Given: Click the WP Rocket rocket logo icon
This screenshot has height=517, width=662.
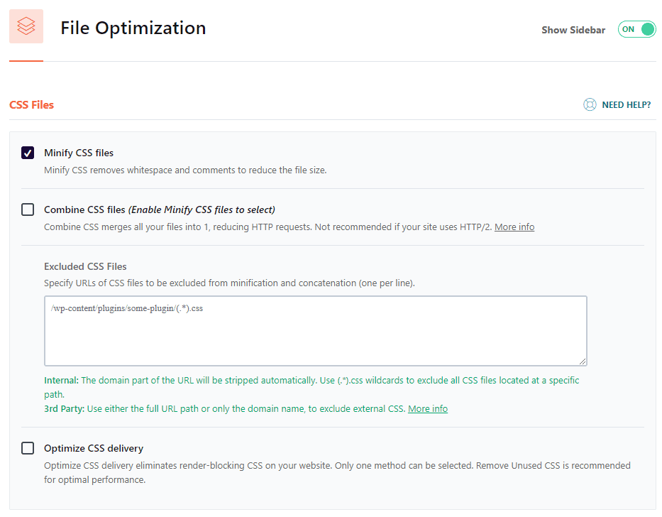Looking at the screenshot, I should point(26,26).
